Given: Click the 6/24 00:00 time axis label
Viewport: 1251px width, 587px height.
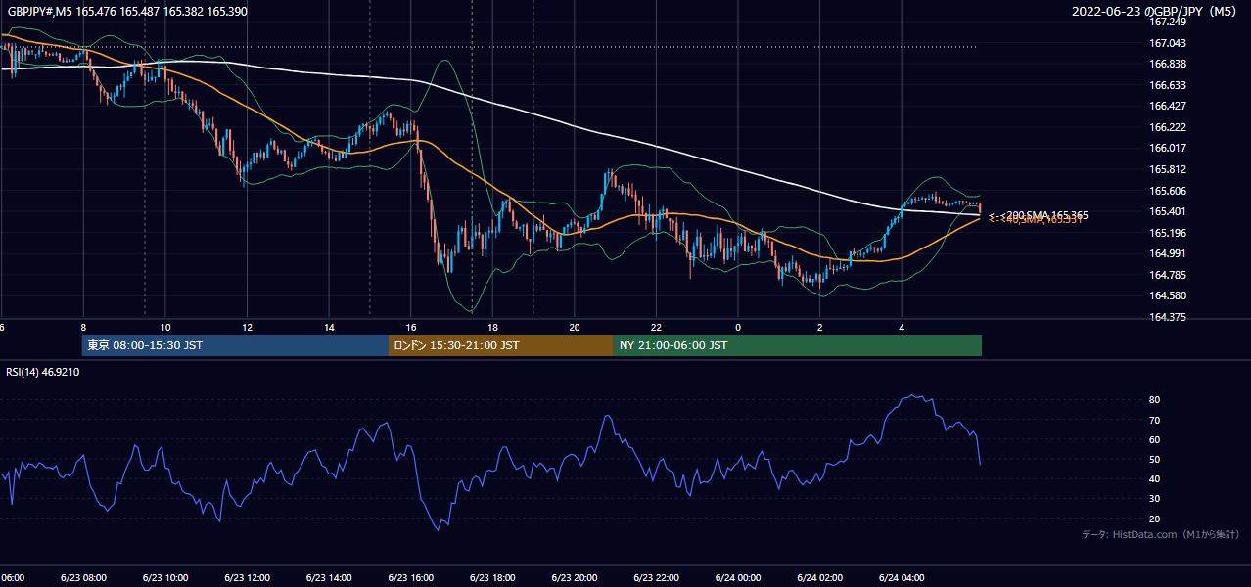Looking at the screenshot, I should [737, 577].
